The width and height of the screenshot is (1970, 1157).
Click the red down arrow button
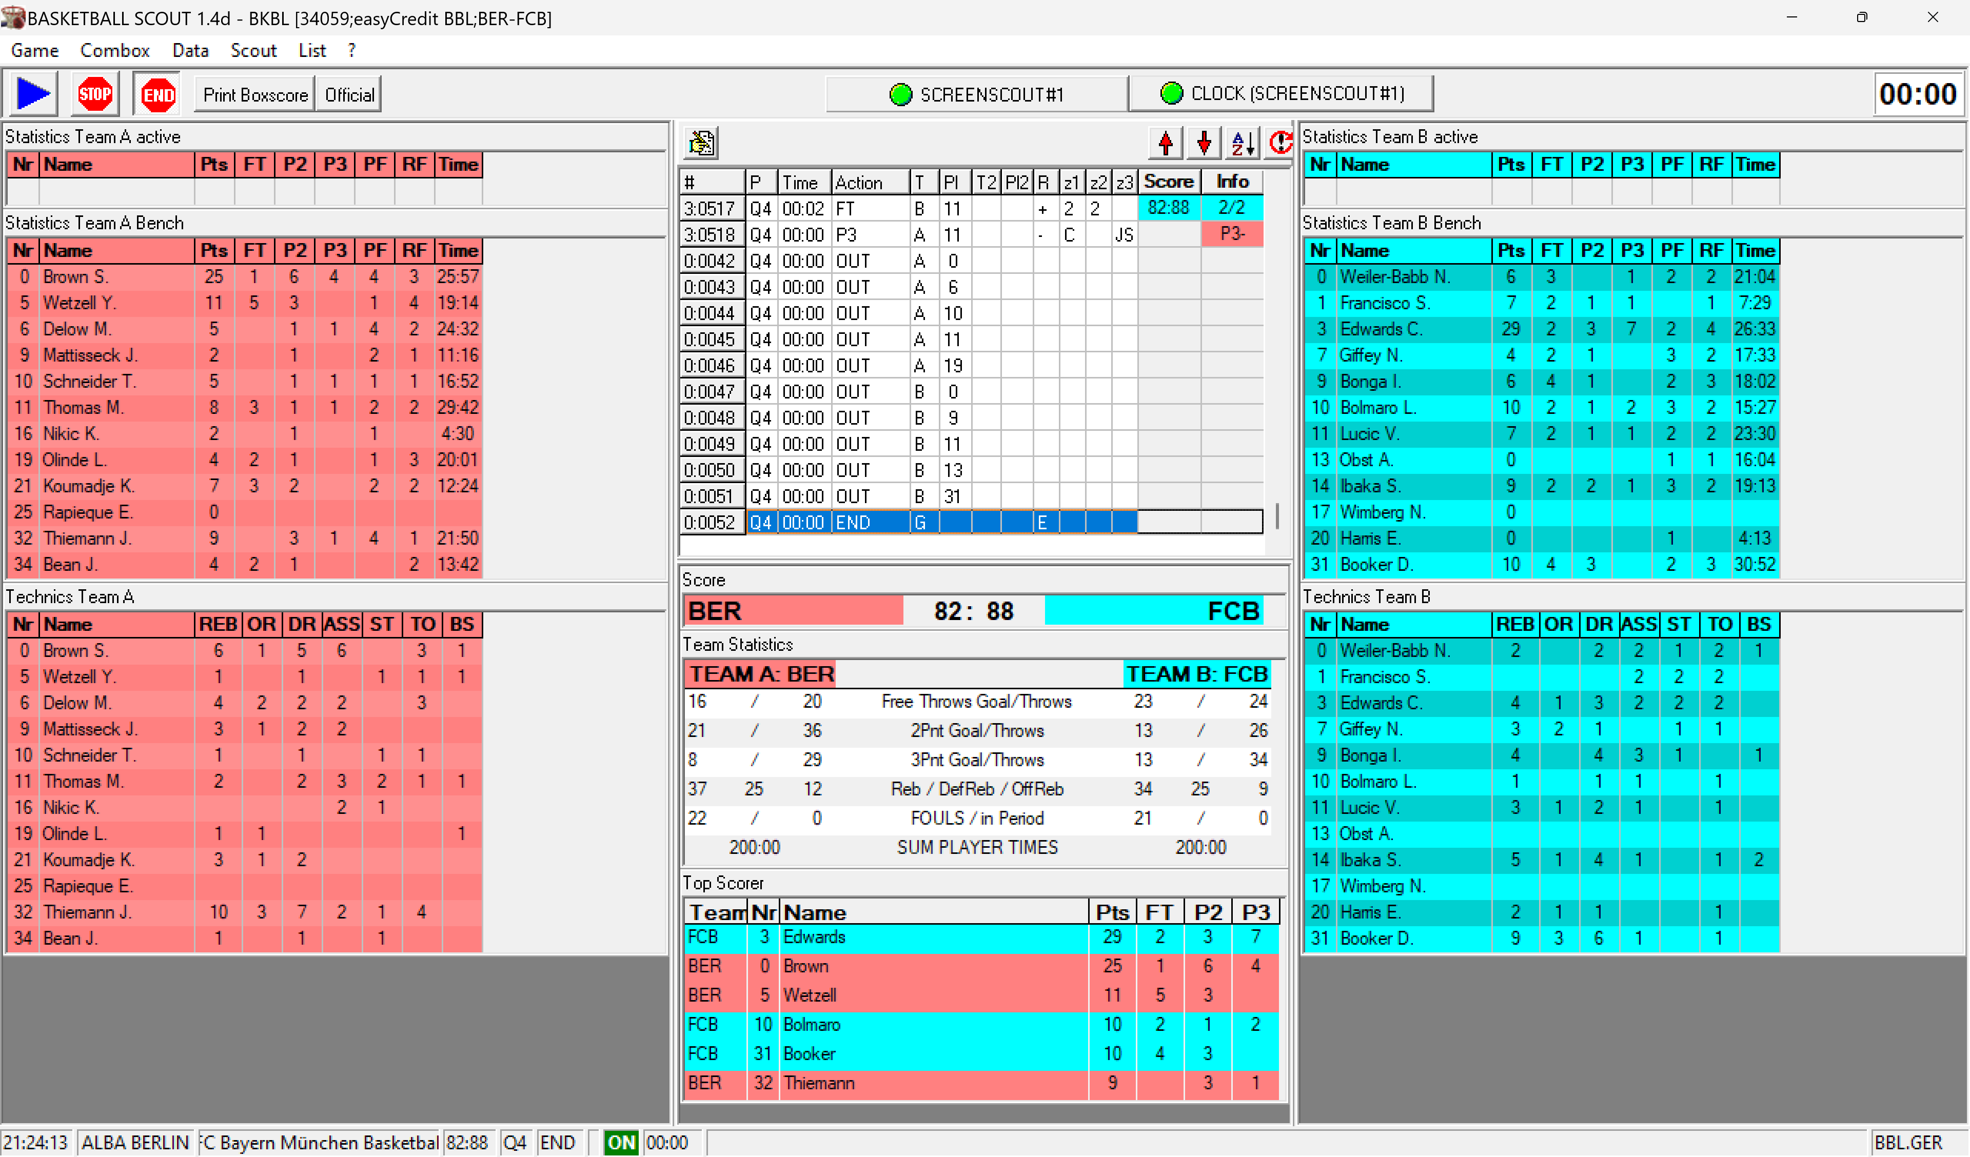tap(1204, 143)
